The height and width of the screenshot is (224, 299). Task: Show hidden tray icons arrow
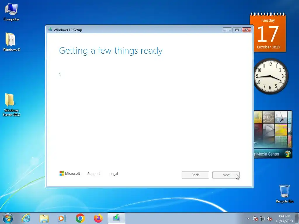click(x=248, y=218)
